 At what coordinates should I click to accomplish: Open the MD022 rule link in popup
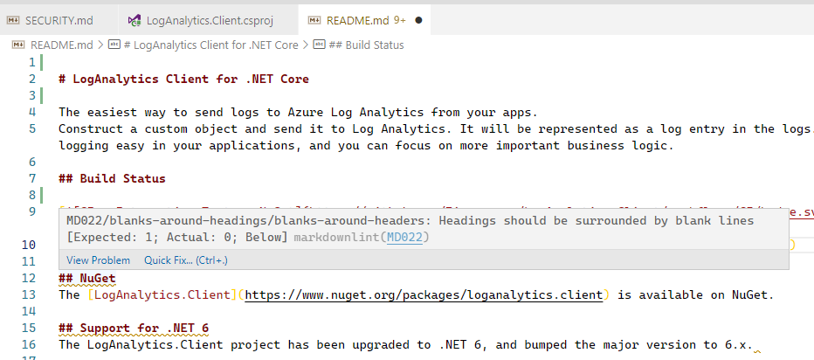409,237
